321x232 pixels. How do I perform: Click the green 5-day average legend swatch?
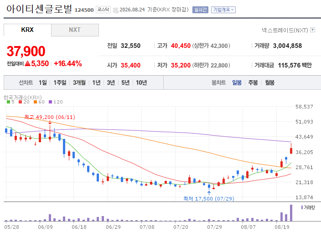(x=8, y=102)
